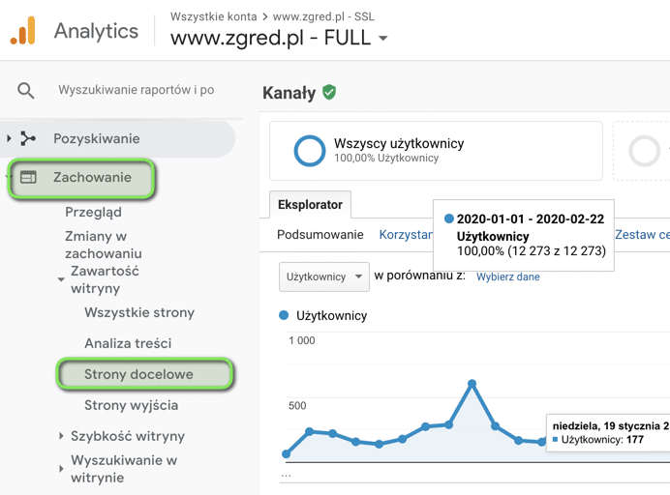Open Strony wyjścia report
The width and height of the screenshot is (670, 495).
(131, 405)
